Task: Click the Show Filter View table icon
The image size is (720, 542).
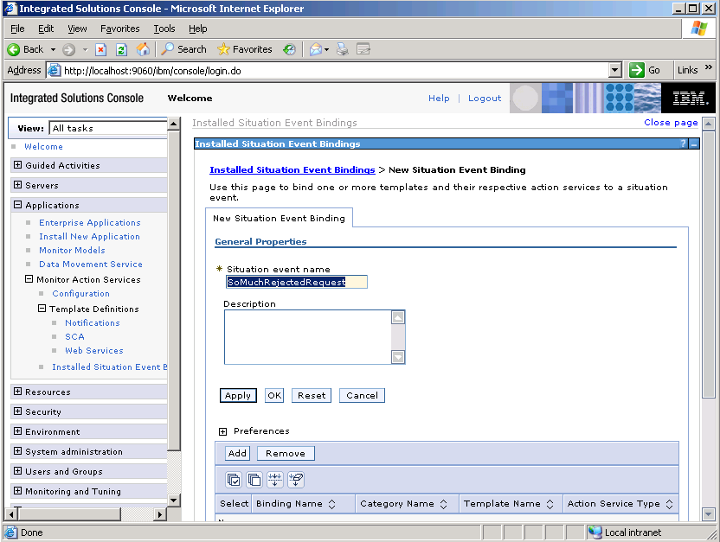Action: point(275,480)
